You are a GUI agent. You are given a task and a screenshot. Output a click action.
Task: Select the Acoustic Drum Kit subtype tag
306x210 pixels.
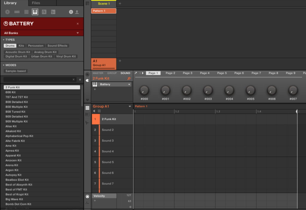(x=18, y=52)
